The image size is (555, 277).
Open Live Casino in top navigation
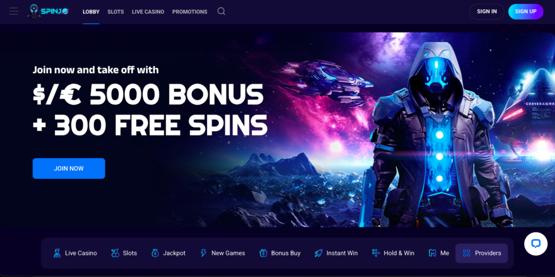(148, 12)
